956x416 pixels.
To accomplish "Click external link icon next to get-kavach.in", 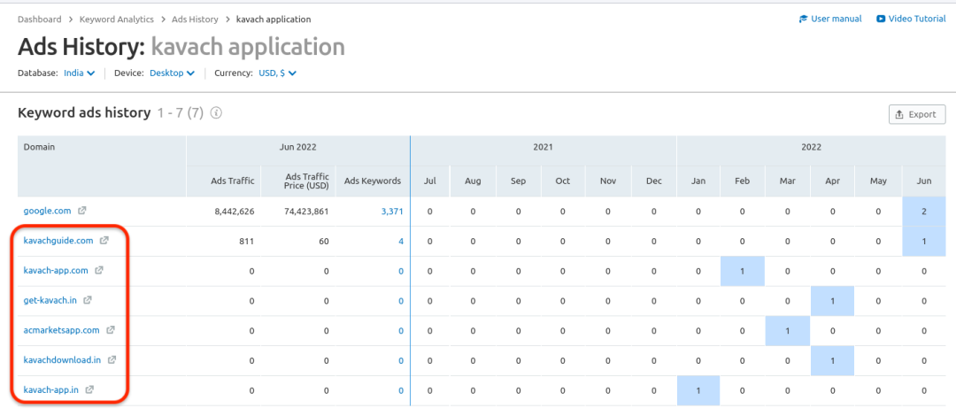I will [x=88, y=300].
